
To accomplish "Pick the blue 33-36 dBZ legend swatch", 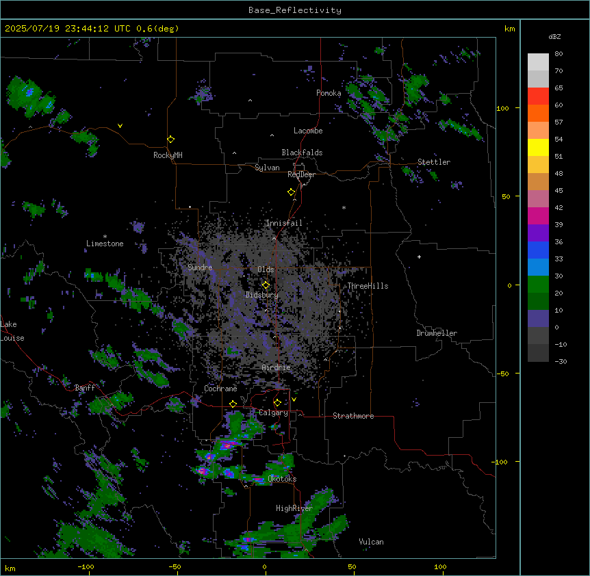I will coord(538,250).
